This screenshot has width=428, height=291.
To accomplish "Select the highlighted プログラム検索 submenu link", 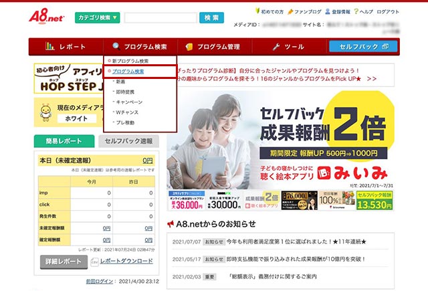I will [x=128, y=72].
